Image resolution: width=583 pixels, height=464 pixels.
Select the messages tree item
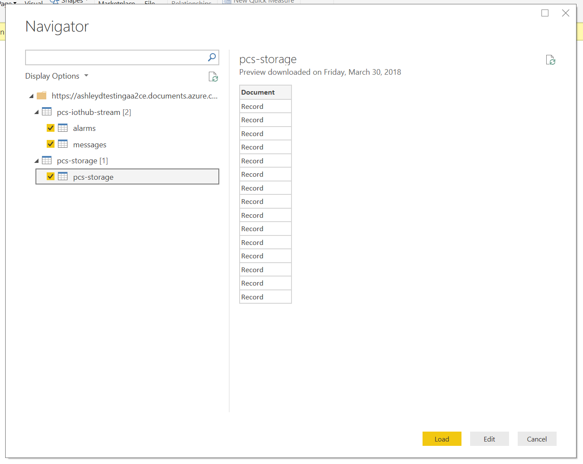click(90, 145)
